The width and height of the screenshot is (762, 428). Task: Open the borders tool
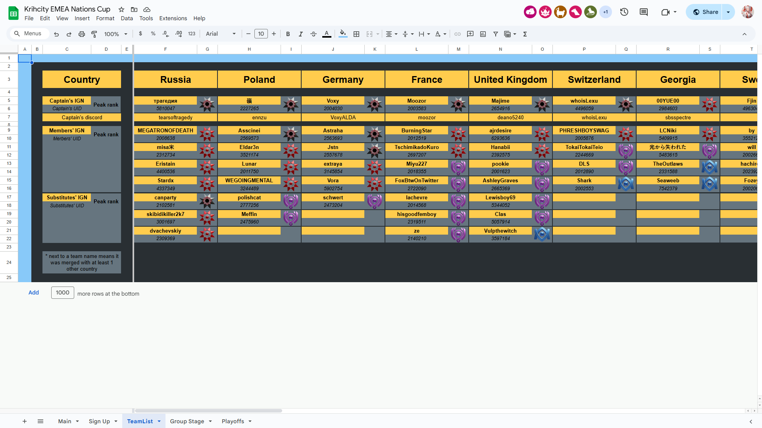pos(356,34)
